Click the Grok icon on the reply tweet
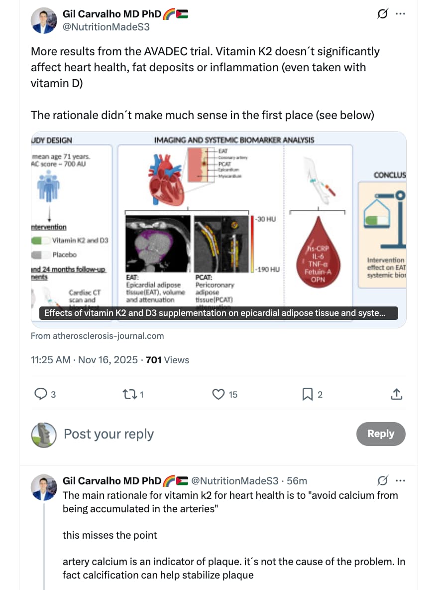437x590 pixels. click(382, 481)
